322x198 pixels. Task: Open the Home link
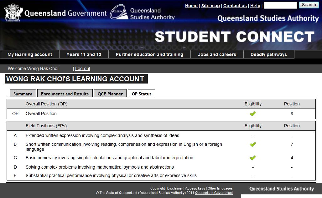click(191, 6)
